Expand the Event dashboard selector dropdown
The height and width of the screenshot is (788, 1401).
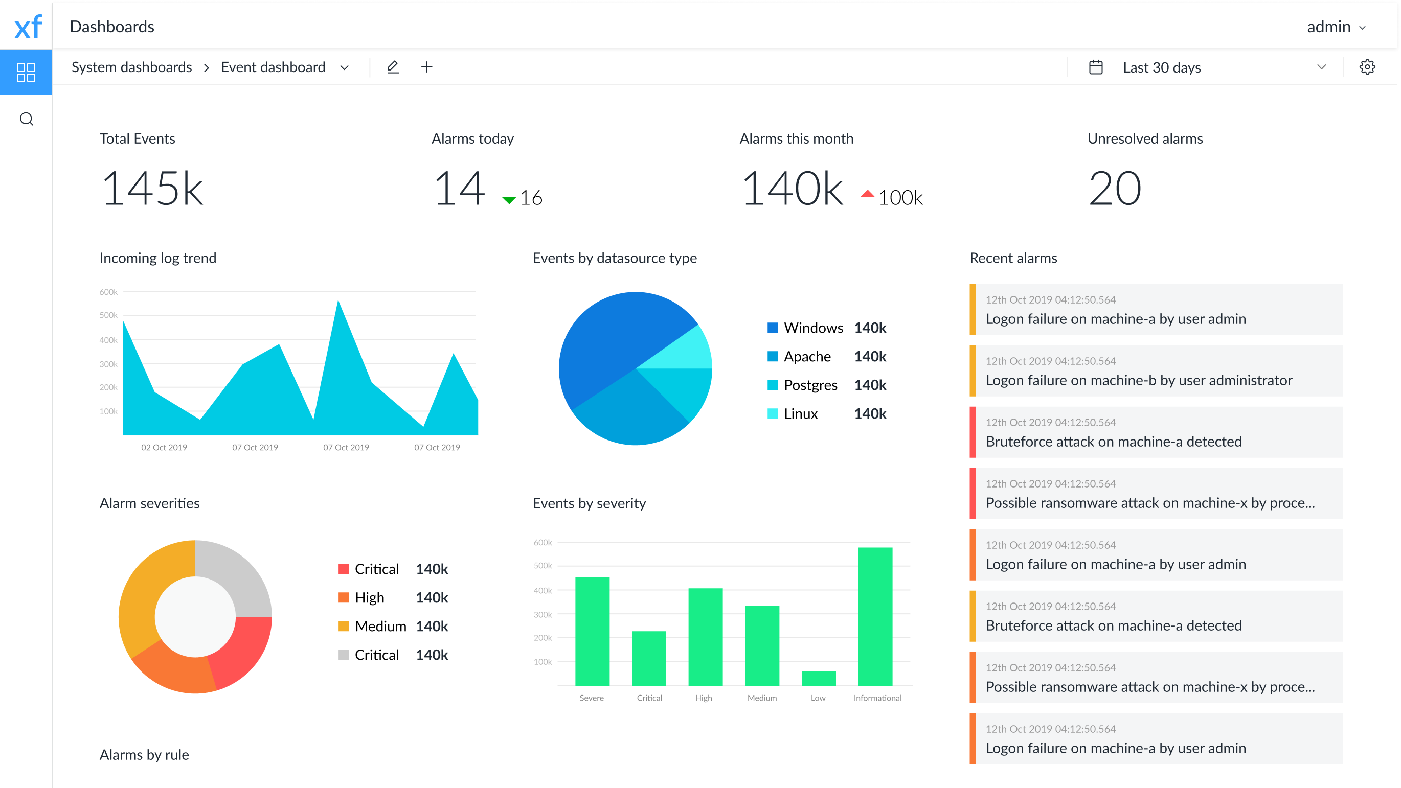(344, 67)
